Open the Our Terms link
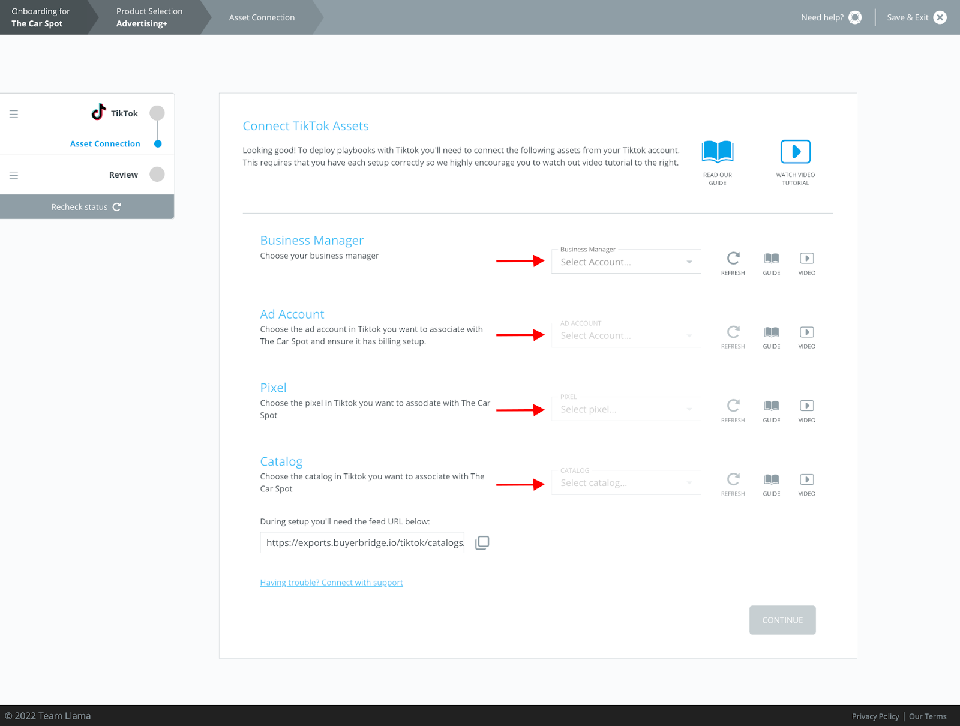This screenshot has width=960, height=726. [928, 716]
